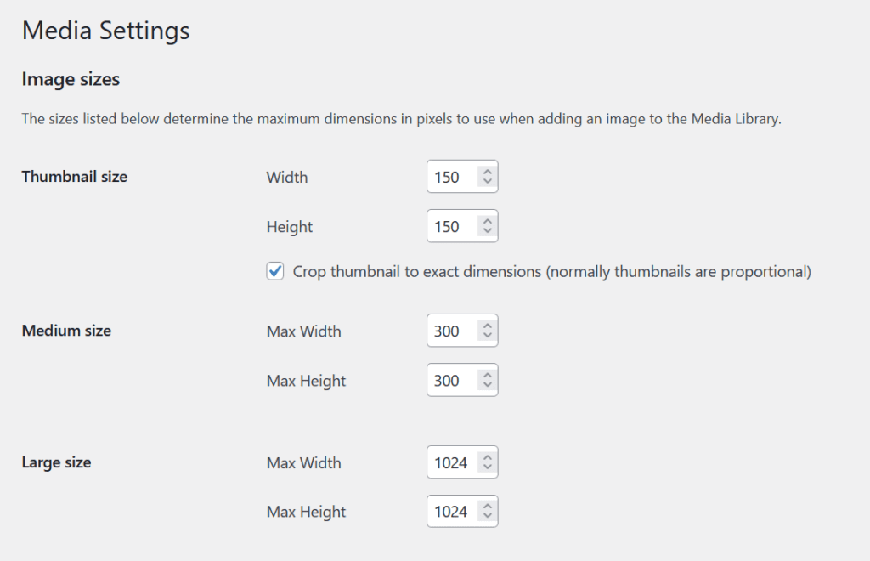Image resolution: width=870 pixels, height=561 pixels.
Task: Increase the Large size Max Height value
Action: pos(488,506)
